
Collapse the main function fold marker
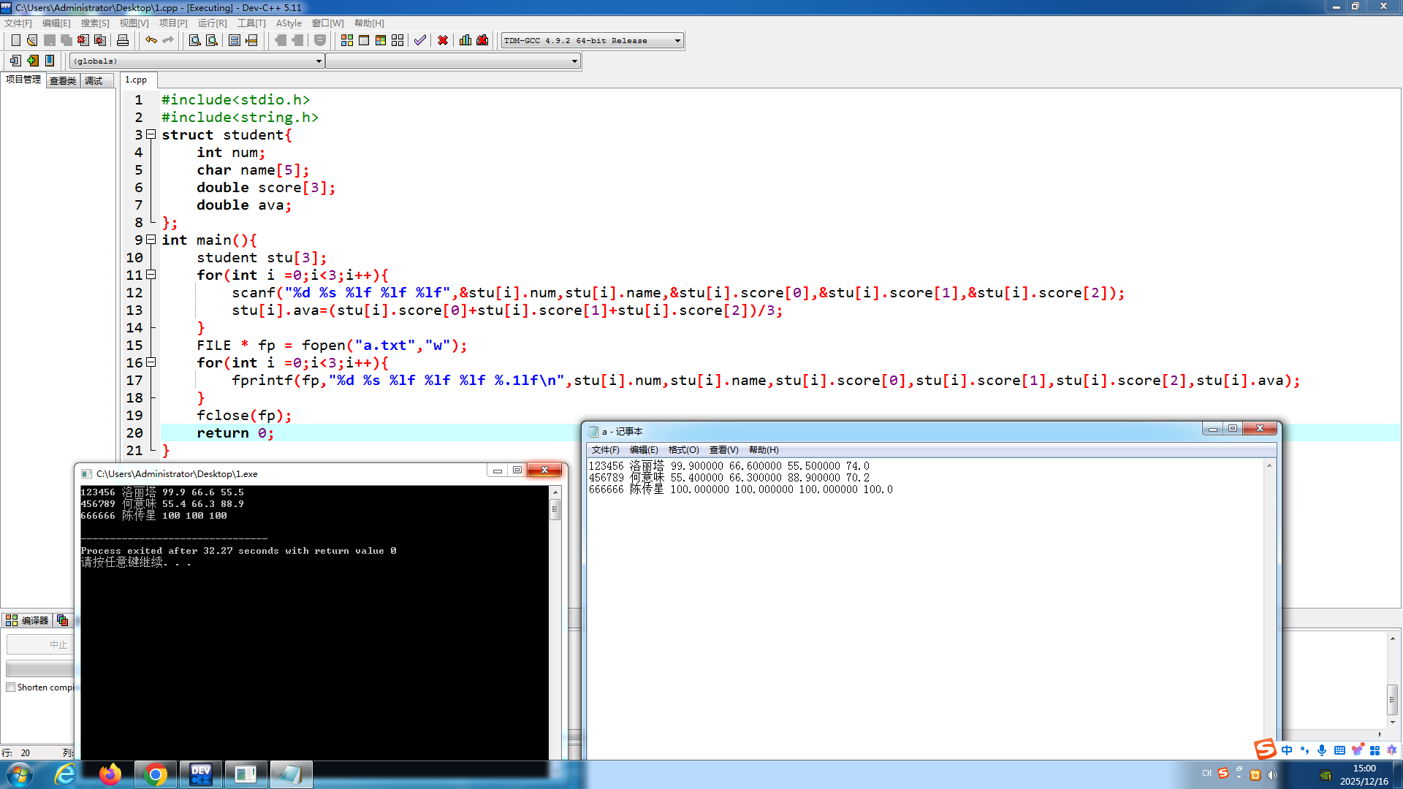(x=151, y=240)
